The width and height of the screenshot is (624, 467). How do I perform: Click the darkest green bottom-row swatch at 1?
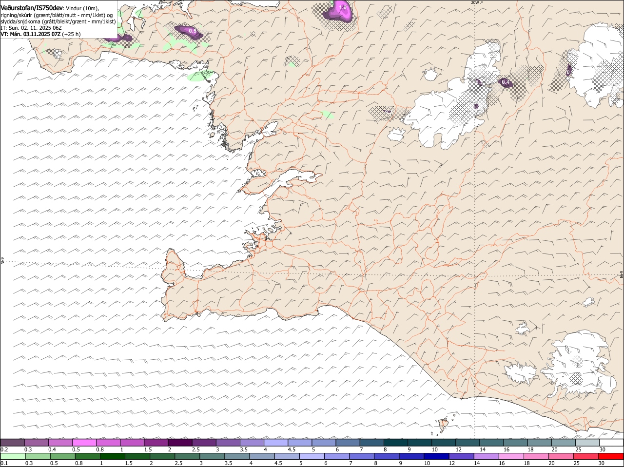[x=112, y=456]
